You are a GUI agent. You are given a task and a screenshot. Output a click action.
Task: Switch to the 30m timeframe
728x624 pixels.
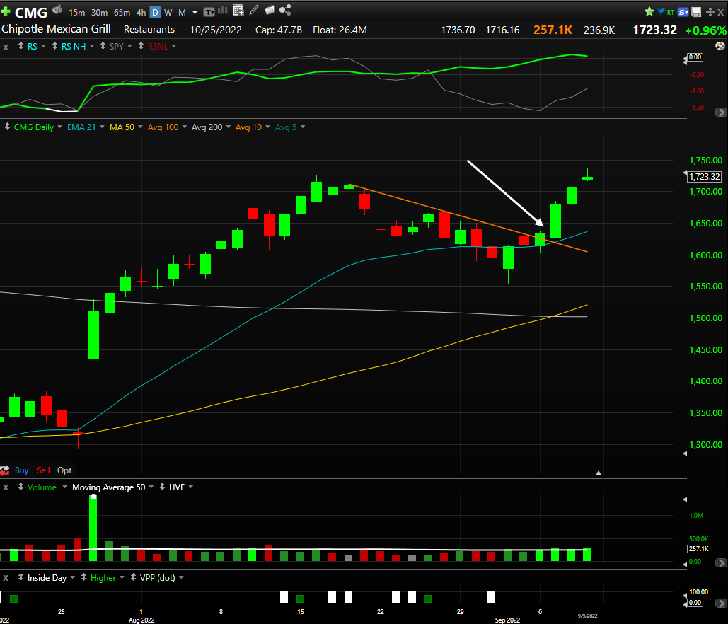pos(99,13)
